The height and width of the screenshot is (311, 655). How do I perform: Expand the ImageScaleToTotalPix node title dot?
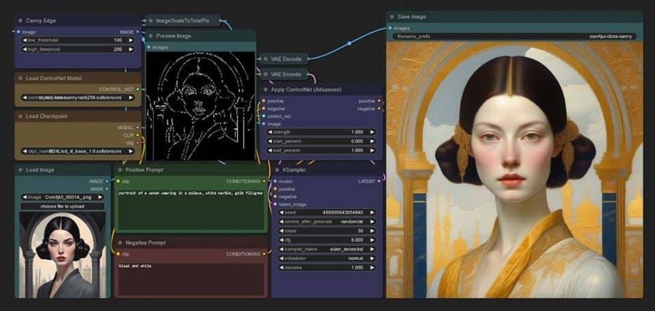[150, 21]
